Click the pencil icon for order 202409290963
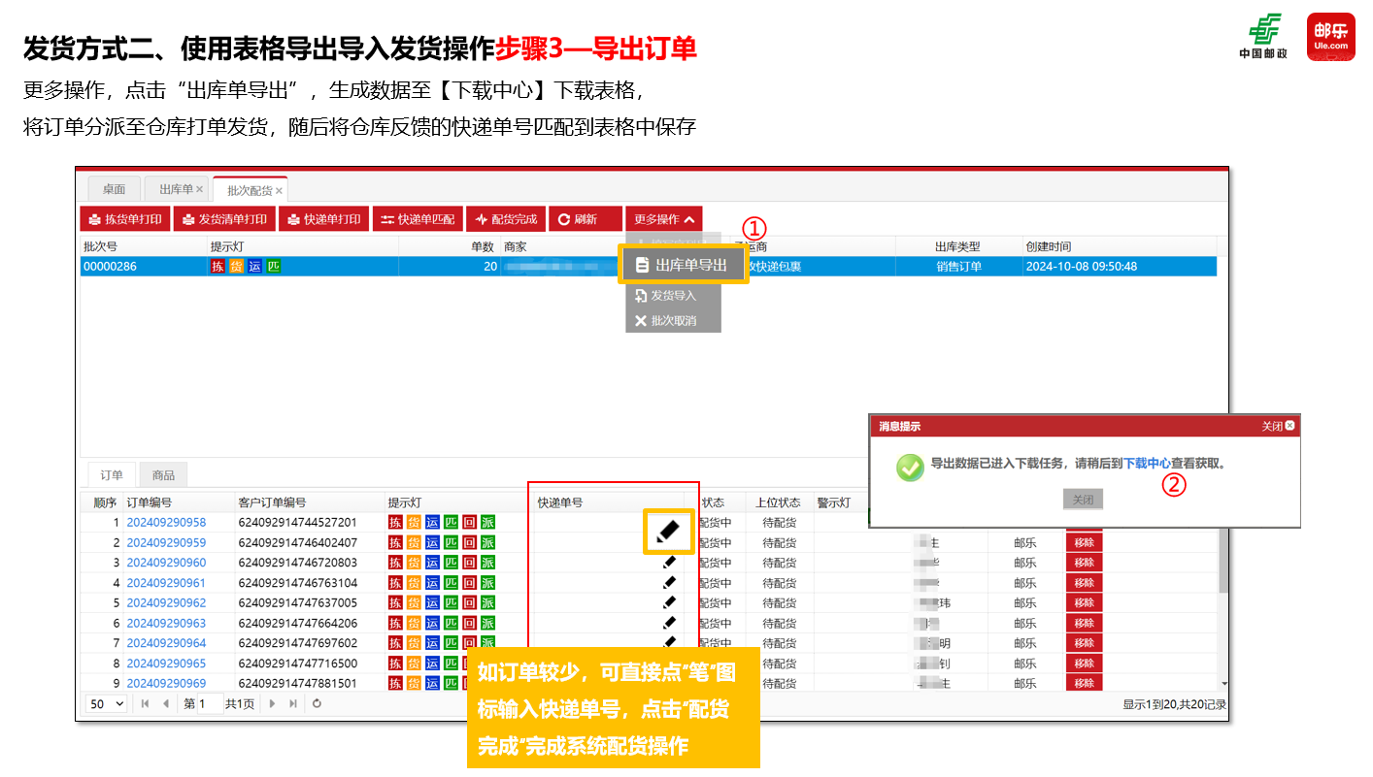 [668, 623]
